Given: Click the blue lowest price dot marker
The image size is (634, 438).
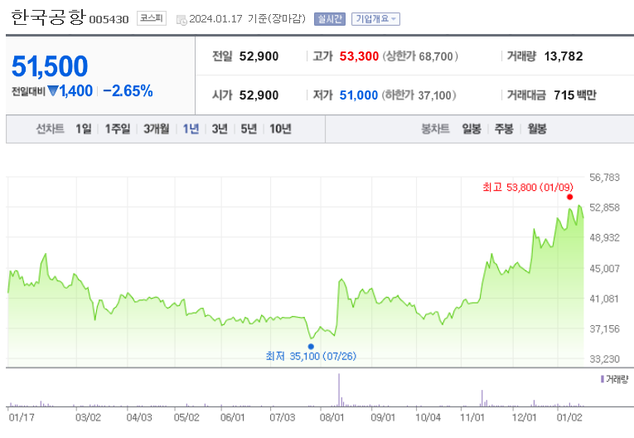Looking at the screenshot, I should coord(311,347).
